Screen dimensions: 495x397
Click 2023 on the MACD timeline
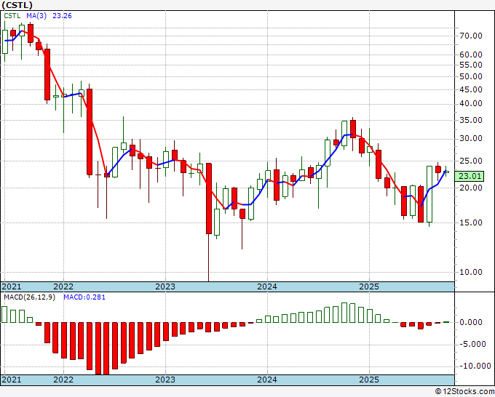coord(165,380)
